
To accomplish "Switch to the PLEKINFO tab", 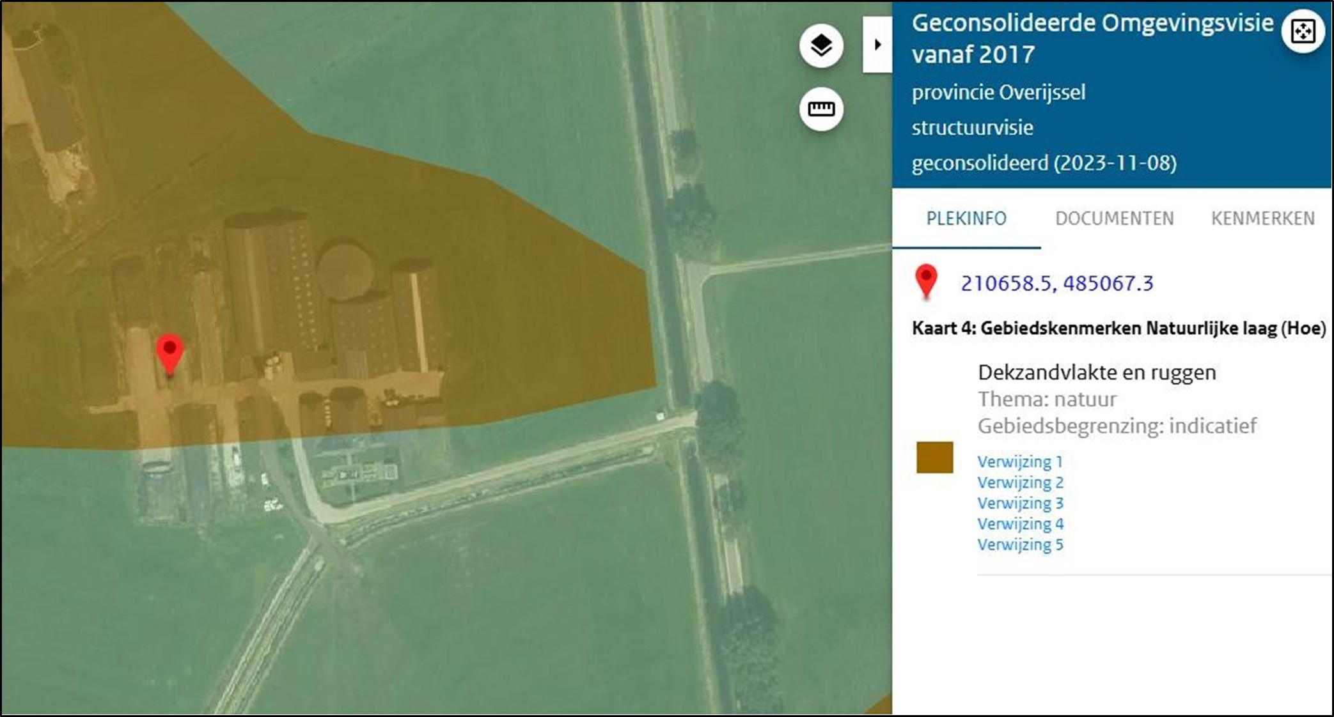I will [x=966, y=219].
